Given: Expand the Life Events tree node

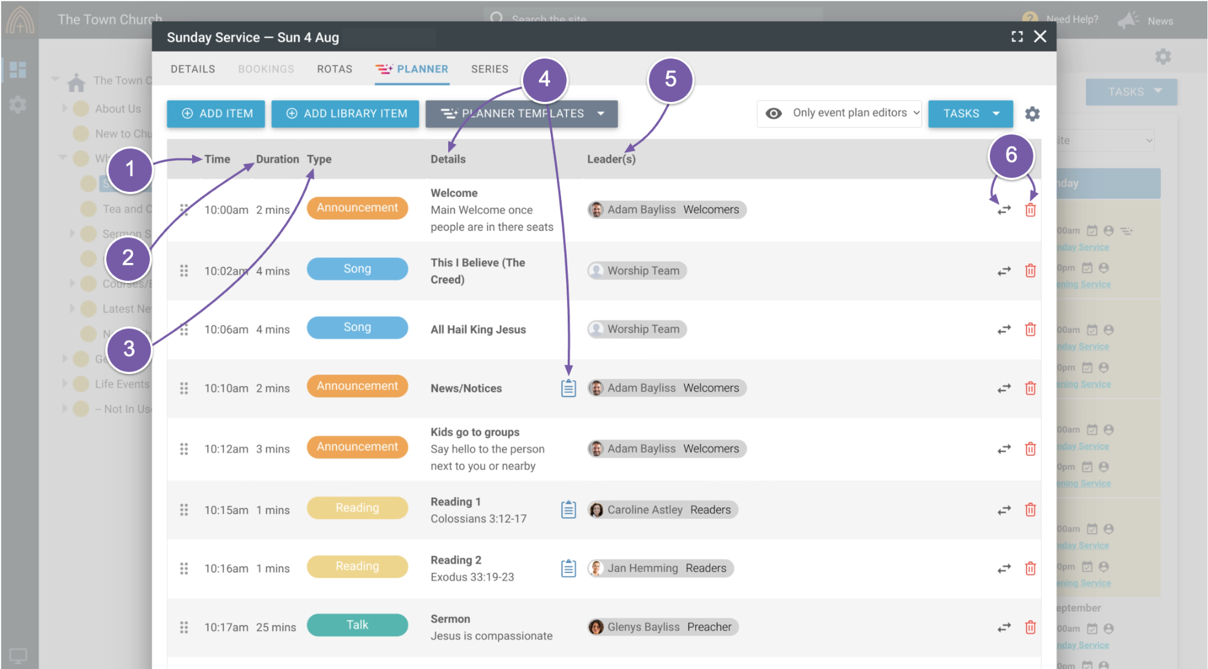Looking at the screenshot, I should 65,383.
